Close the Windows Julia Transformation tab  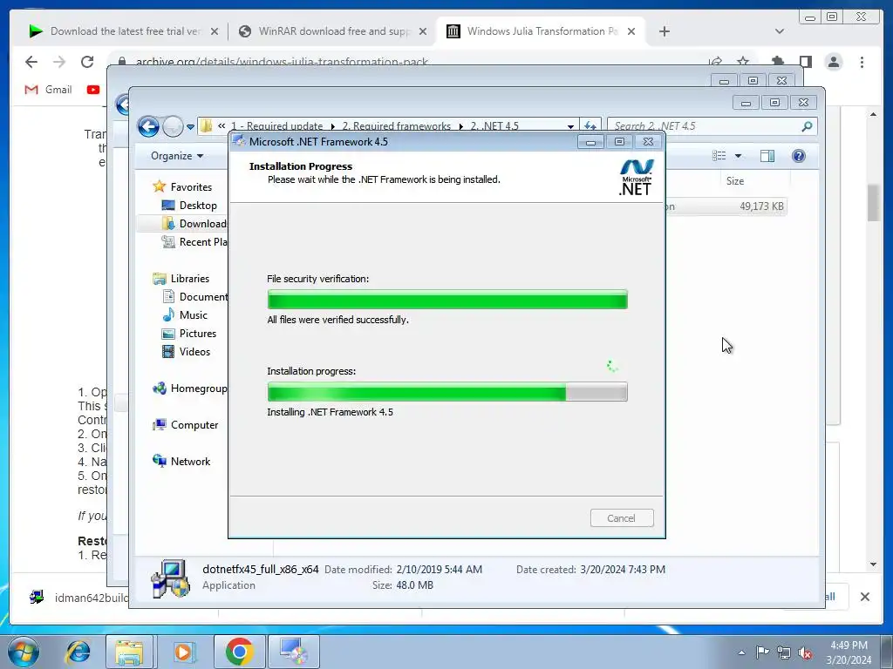click(631, 31)
